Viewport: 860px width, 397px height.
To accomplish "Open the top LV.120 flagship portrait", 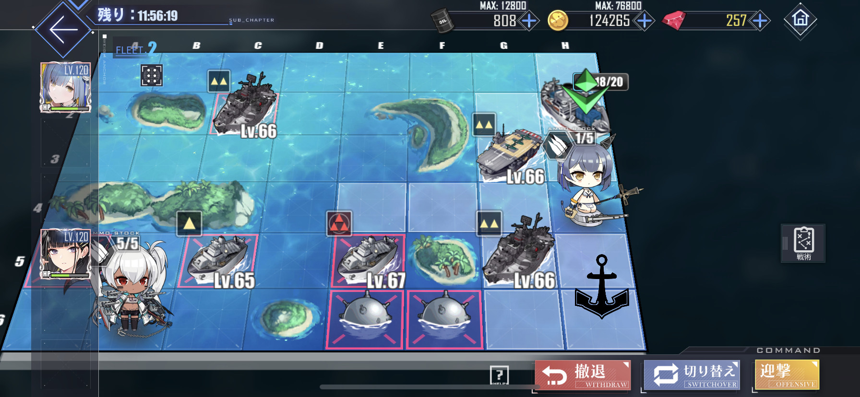I will pos(65,87).
